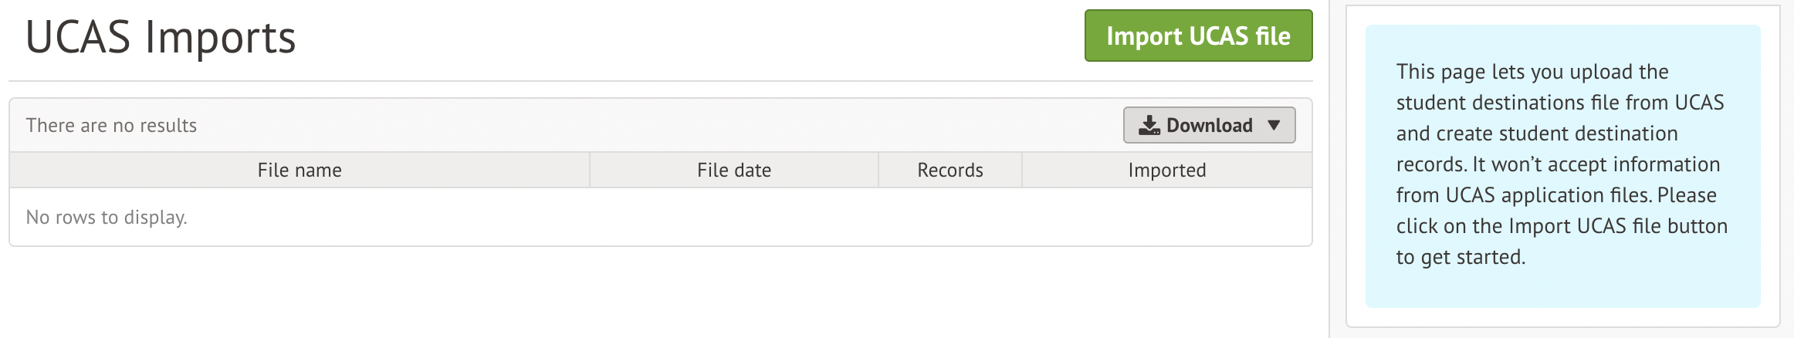Click 'to get started.' in the help text
Image resolution: width=1794 pixels, height=338 pixels.
click(1461, 257)
